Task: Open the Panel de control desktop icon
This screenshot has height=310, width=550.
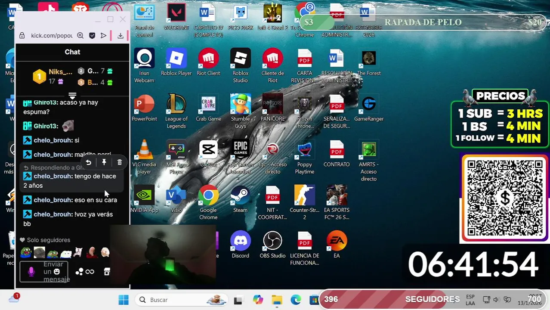Action: (x=144, y=20)
